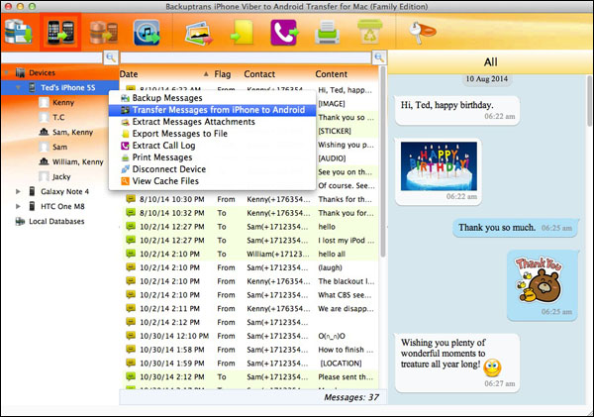The image size is (594, 417).
Task: Select the iPhone to Android transfer toolbar icon
Action: (60, 33)
